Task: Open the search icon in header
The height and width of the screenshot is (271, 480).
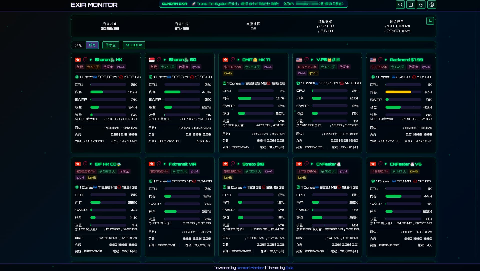Action: pyautogui.click(x=400, y=5)
